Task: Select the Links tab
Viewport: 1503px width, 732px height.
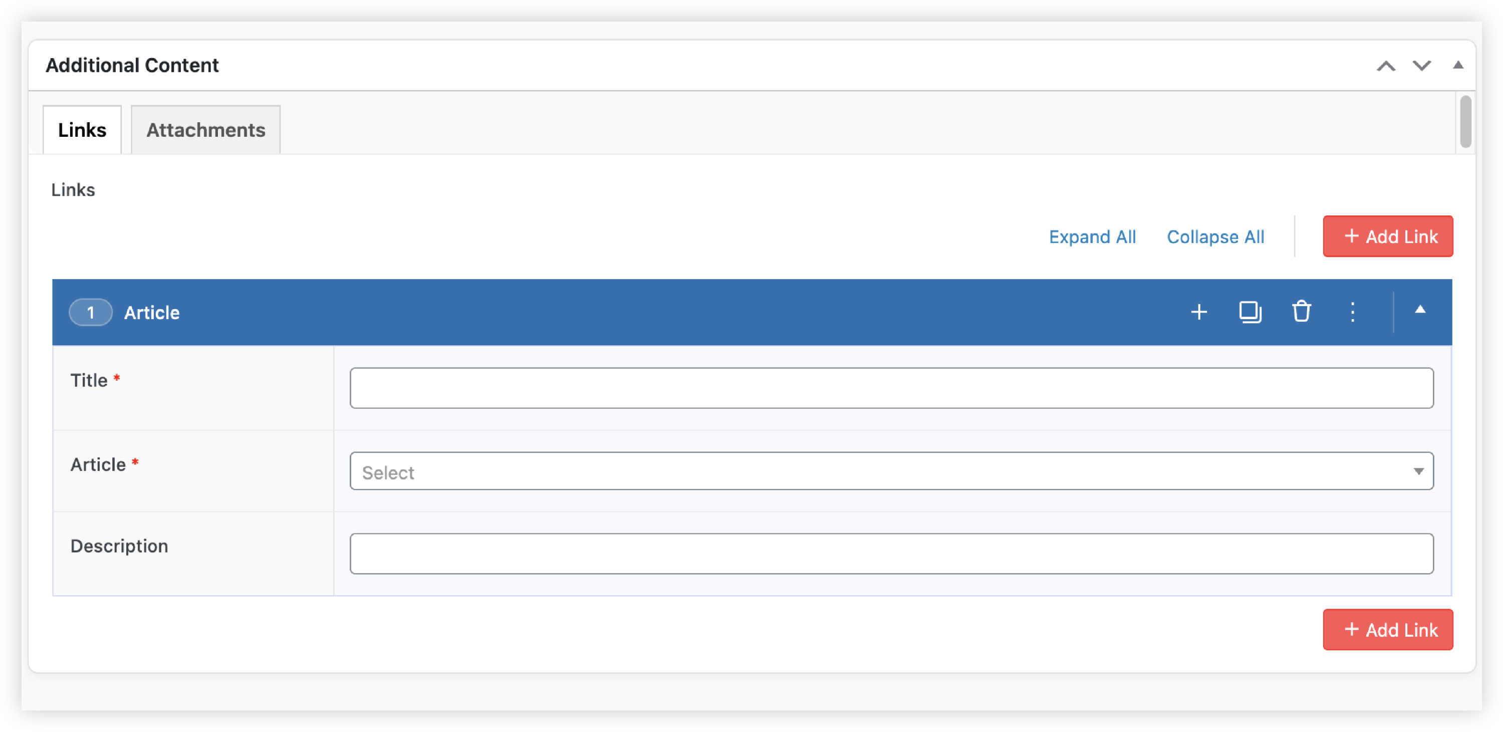Action: pyautogui.click(x=82, y=130)
